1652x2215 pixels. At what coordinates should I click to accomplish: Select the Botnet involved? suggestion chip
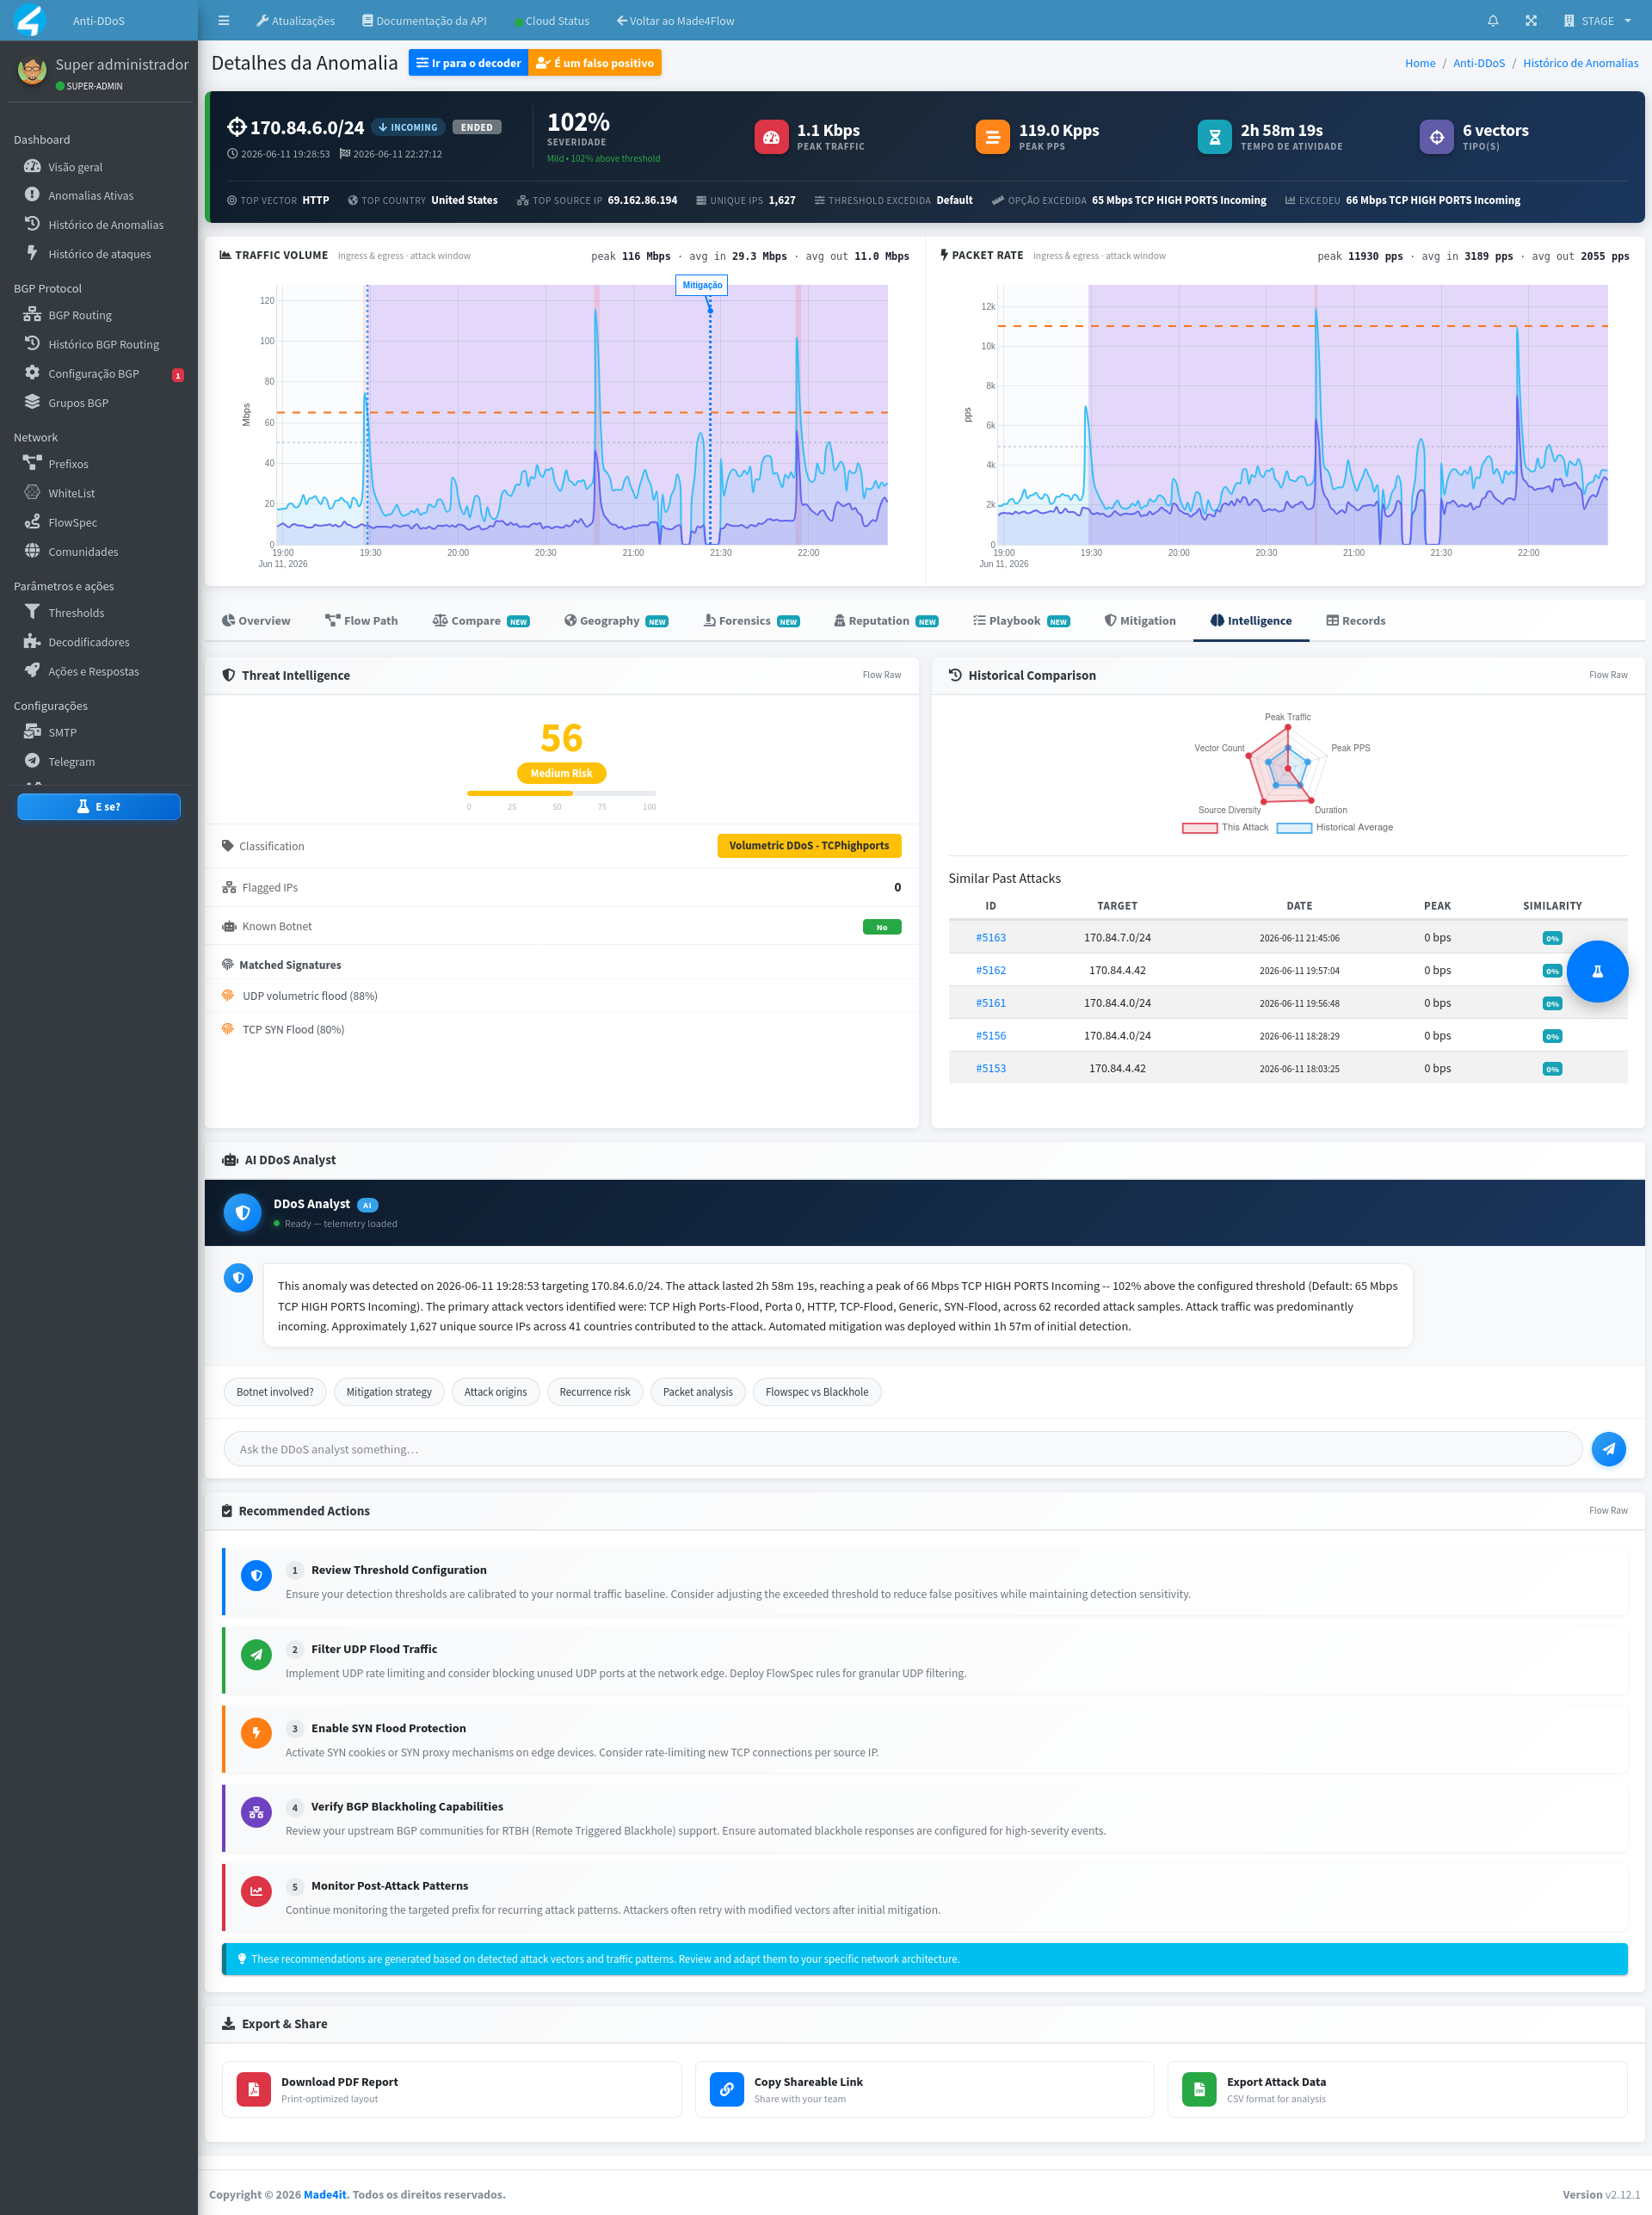point(275,1392)
